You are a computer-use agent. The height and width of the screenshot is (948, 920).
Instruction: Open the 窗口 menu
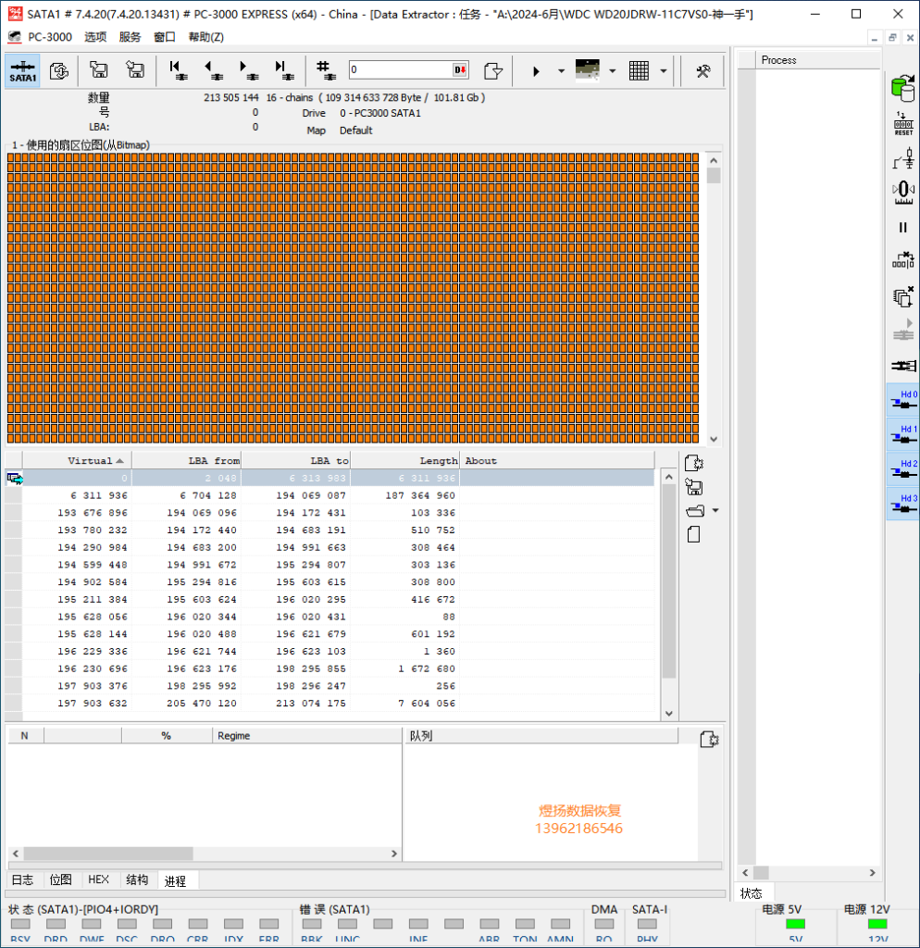point(165,37)
